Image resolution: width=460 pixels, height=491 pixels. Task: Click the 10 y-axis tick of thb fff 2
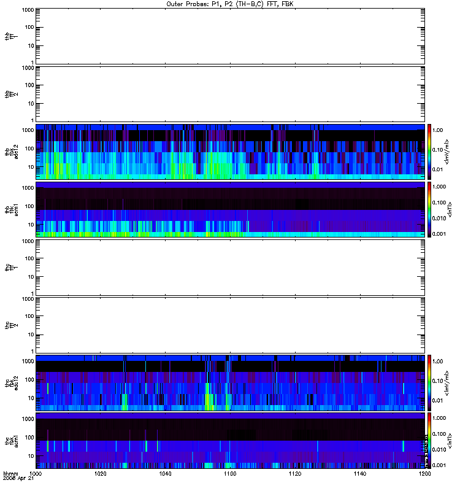[31, 104]
